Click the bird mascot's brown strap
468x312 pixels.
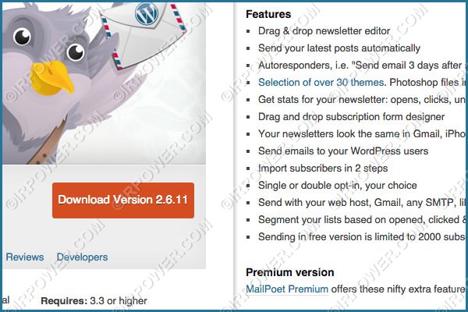pyautogui.click(x=51, y=144)
